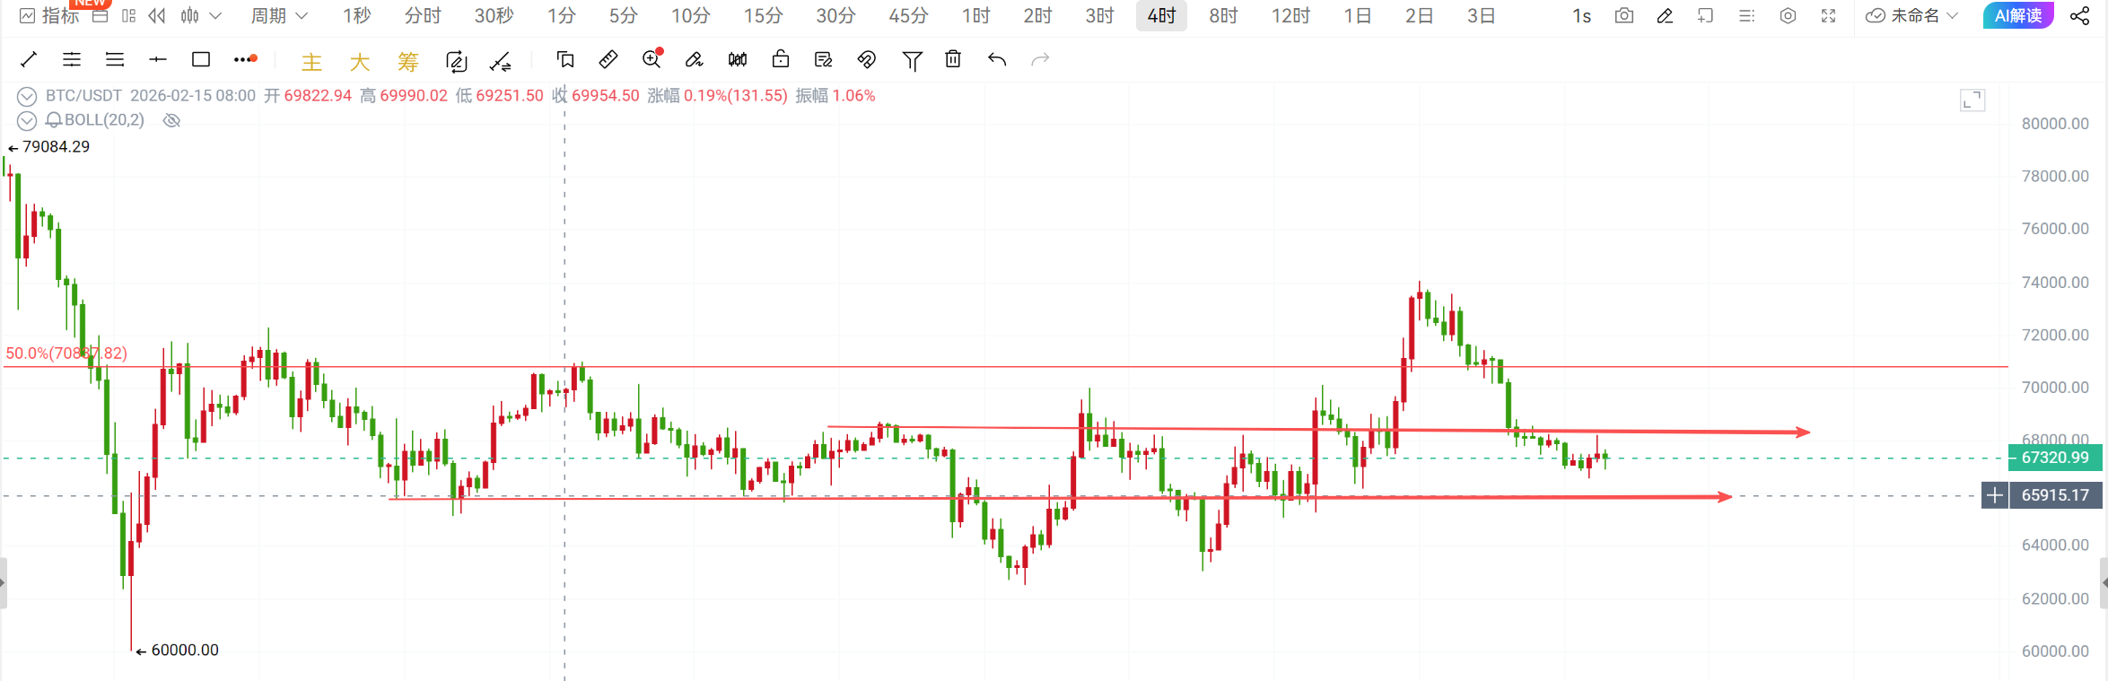This screenshot has height=681, width=2108.
Task: Open the 周期 period dropdown
Action: tap(278, 15)
